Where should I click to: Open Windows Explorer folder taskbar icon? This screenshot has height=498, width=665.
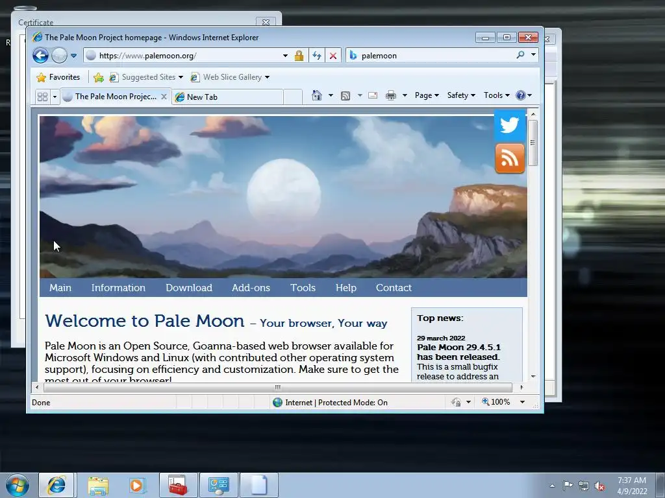click(98, 485)
